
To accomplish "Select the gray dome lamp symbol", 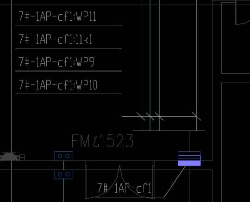I will click(x=9, y=156).
